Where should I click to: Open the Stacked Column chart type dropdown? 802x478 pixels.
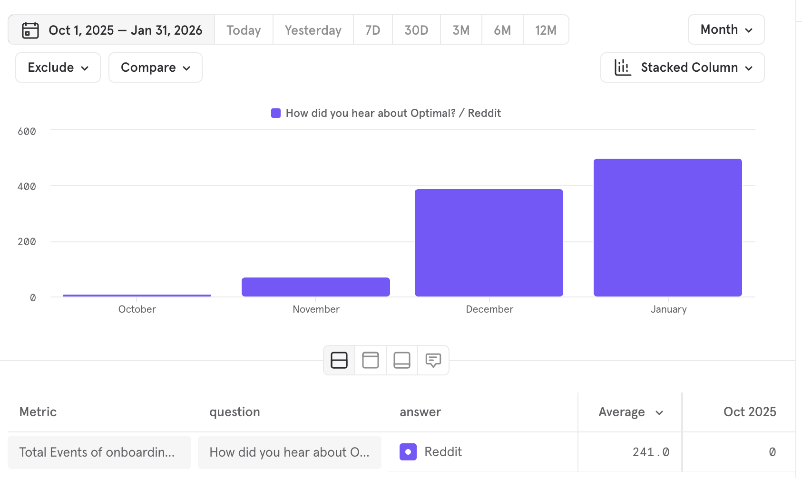pos(683,67)
